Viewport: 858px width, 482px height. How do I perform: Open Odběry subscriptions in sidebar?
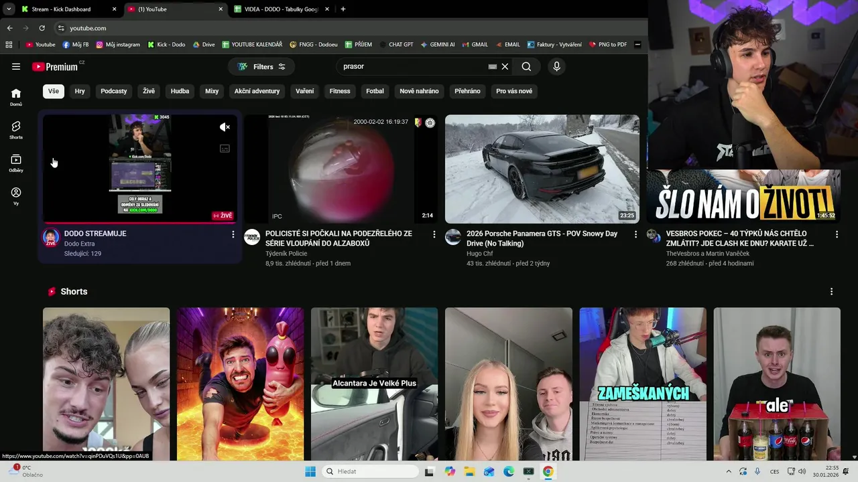pyautogui.click(x=16, y=163)
